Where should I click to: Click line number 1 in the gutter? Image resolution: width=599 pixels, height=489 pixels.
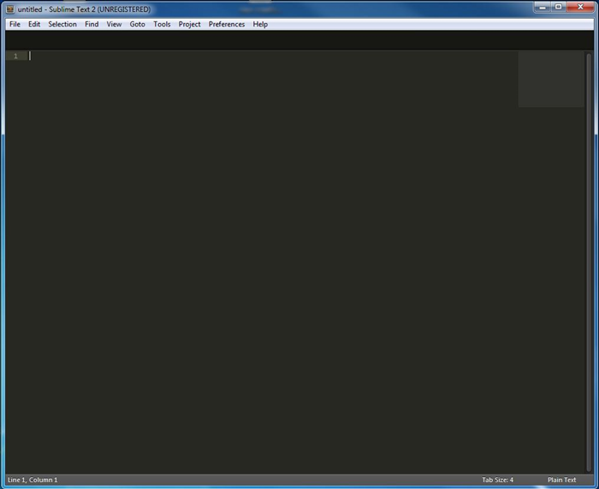(15, 56)
